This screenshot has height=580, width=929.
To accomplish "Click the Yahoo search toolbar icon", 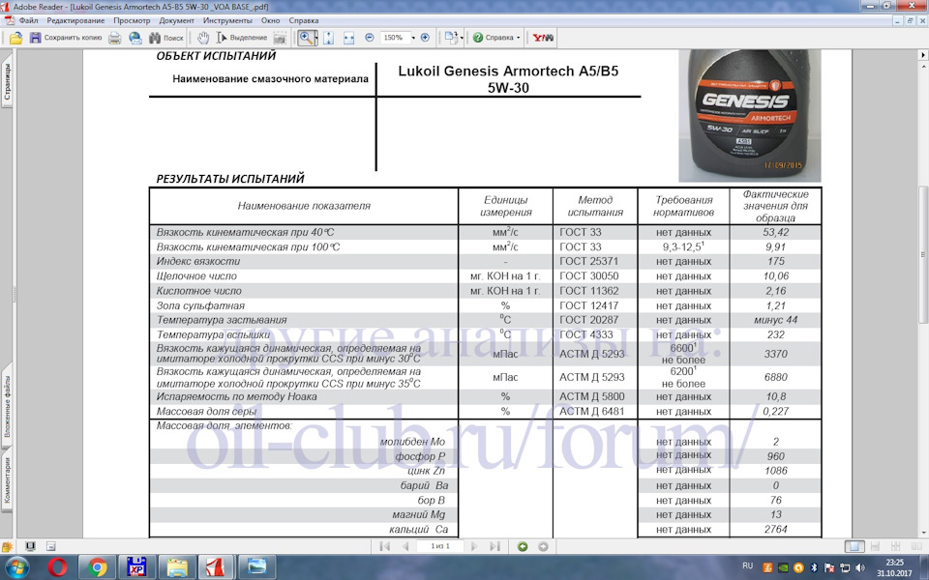I will click(543, 38).
